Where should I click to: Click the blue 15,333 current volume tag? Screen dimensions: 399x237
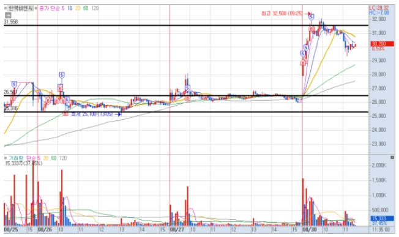(x=382, y=219)
